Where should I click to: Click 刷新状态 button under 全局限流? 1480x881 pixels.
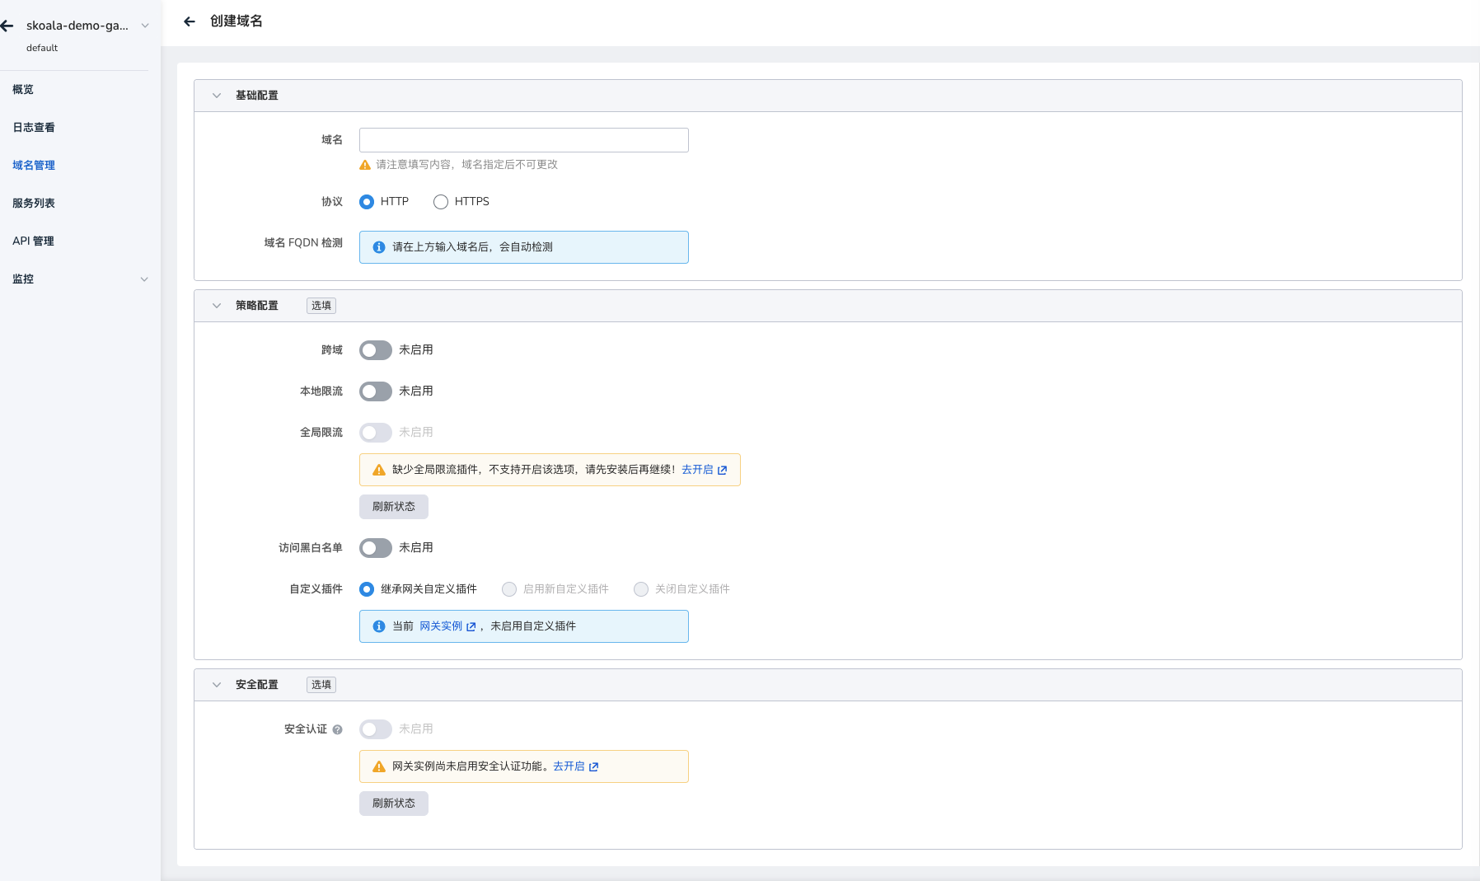click(393, 507)
